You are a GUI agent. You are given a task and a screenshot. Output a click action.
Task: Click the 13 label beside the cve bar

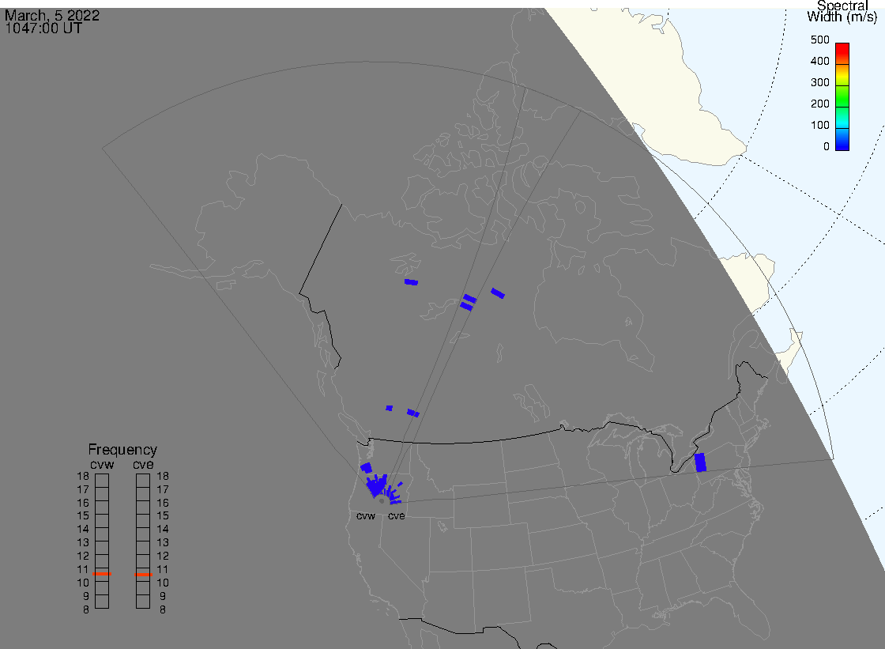coord(163,543)
